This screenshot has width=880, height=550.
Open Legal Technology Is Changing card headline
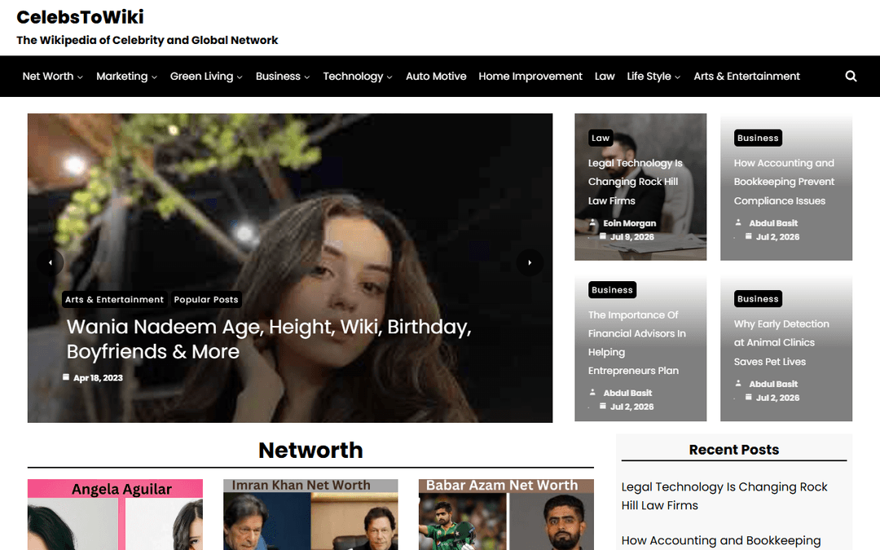[636, 181]
